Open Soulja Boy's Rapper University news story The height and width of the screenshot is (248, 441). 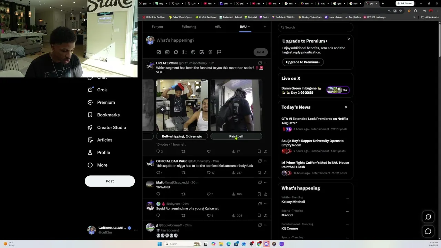[316, 146]
